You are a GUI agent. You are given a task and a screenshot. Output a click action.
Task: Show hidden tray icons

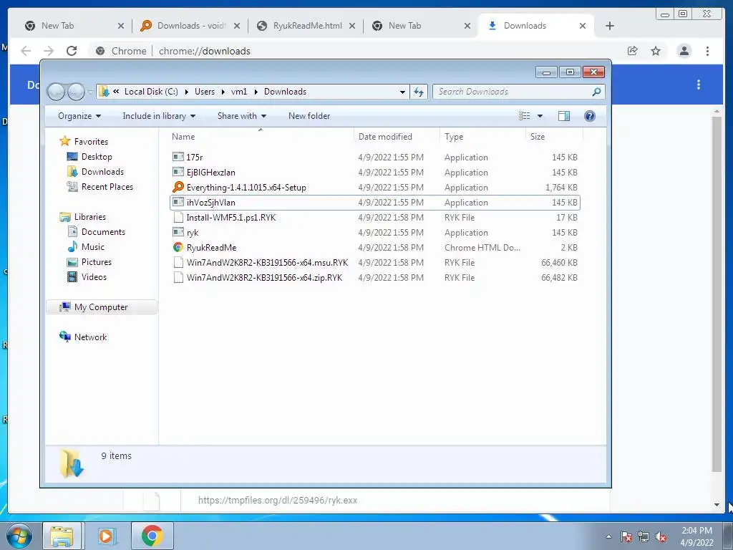click(x=608, y=536)
